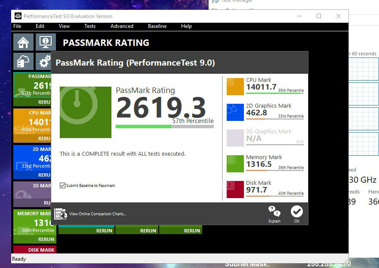This screenshot has width=379, height=268.
Task: Click the middle RERUN button below dialog
Action: [x=137, y=230]
